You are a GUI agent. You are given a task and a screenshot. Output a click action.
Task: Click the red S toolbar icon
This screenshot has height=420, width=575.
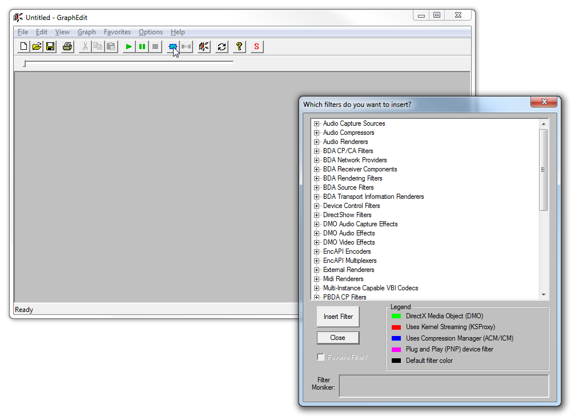[x=257, y=47]
